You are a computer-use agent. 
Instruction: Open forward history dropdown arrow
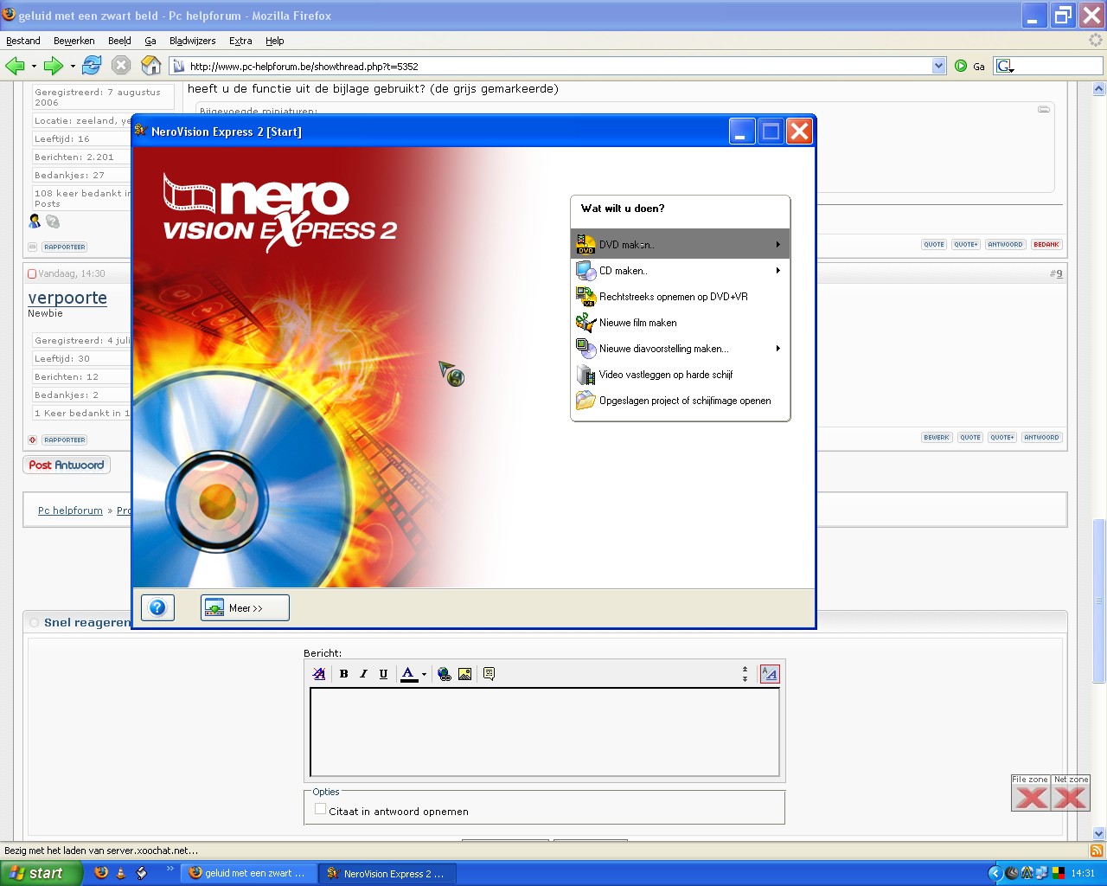click(x=73, y=66)
